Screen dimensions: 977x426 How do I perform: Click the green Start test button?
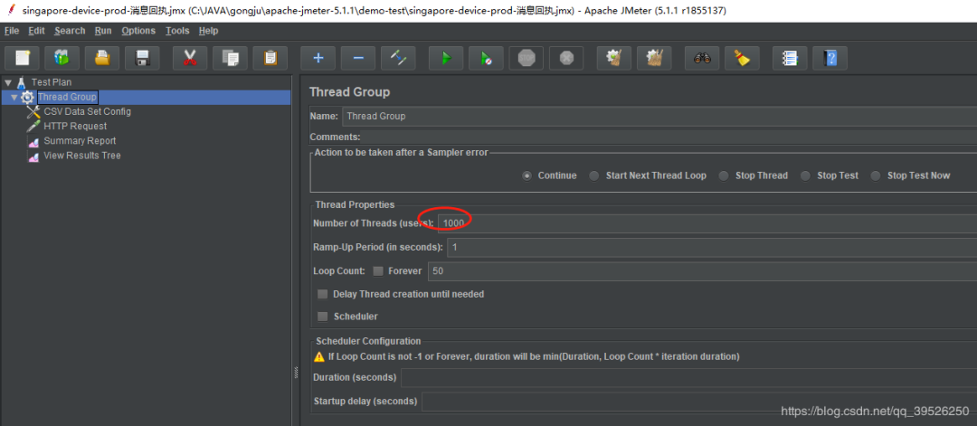(446, 58)
